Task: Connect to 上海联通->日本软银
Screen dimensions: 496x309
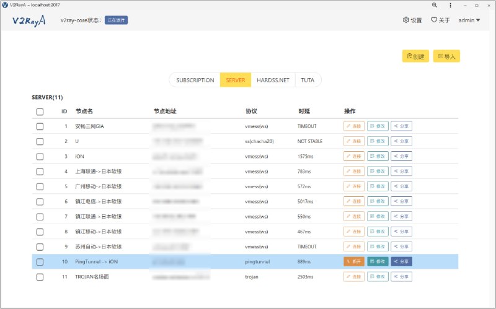Action: 354,172
